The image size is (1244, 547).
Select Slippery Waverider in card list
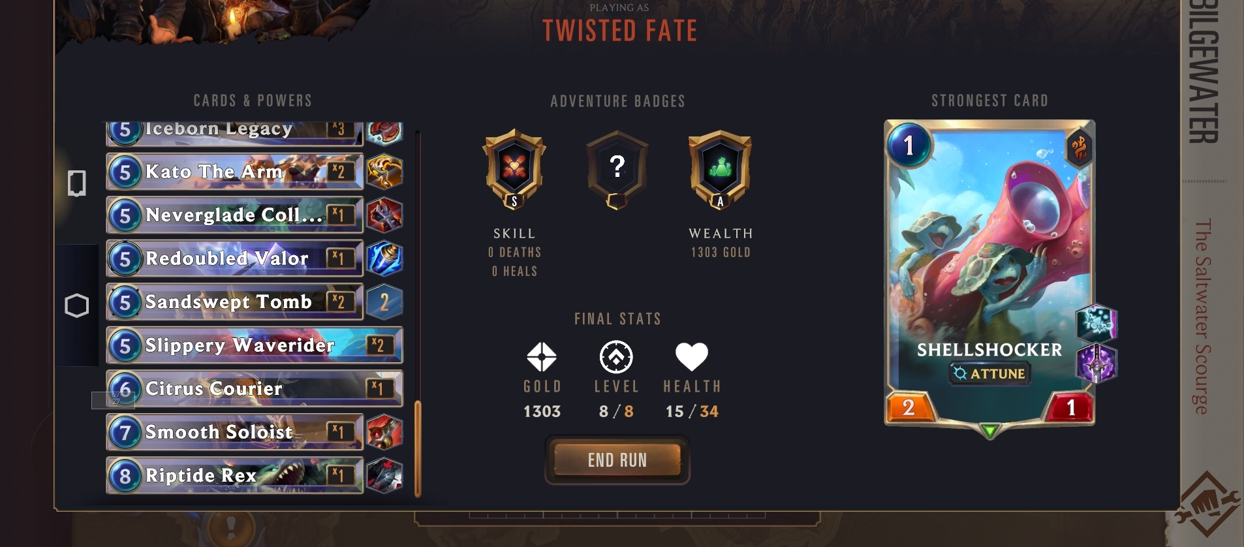click(x=255, y=345)
